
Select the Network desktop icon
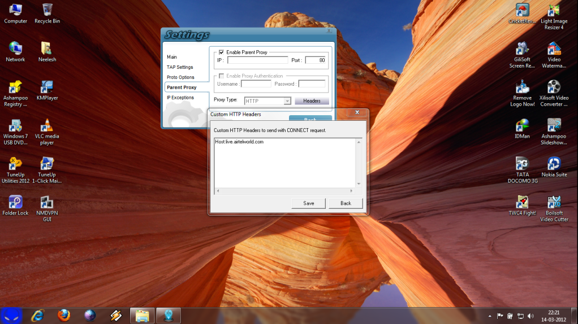(x=15, y=52)
